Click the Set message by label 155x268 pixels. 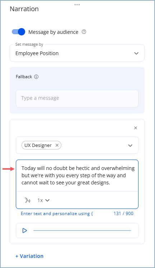pyautogui.click(x=29, y=44)
